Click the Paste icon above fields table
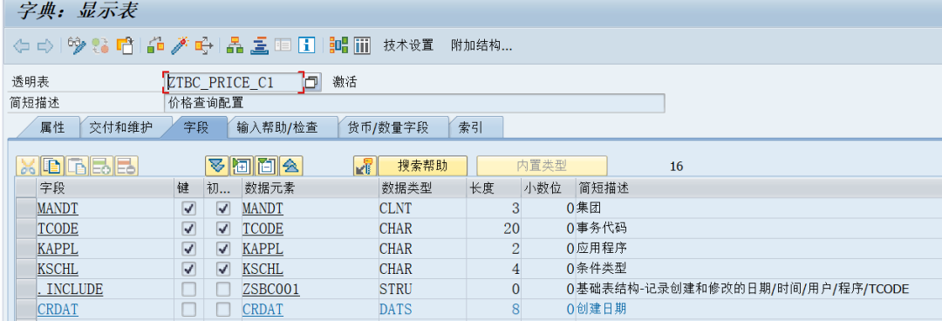Screen dimensions: 942x321 click(77, 166)
